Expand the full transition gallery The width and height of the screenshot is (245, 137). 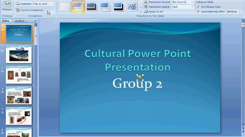(x=140, y=11)
